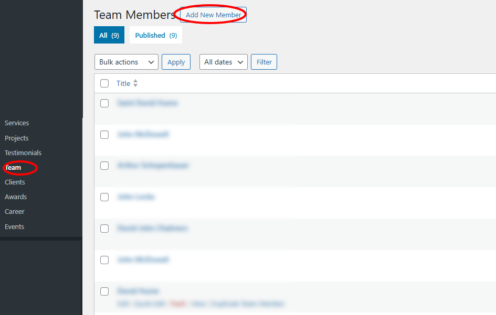The height and width of the screenshot is (315, 496).
Task: Go to Projects in the sidebar
Action: click(x=17, y=138)
